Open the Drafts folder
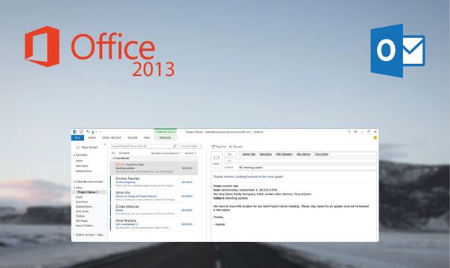The image size is (450, 268). click(79, 197)
